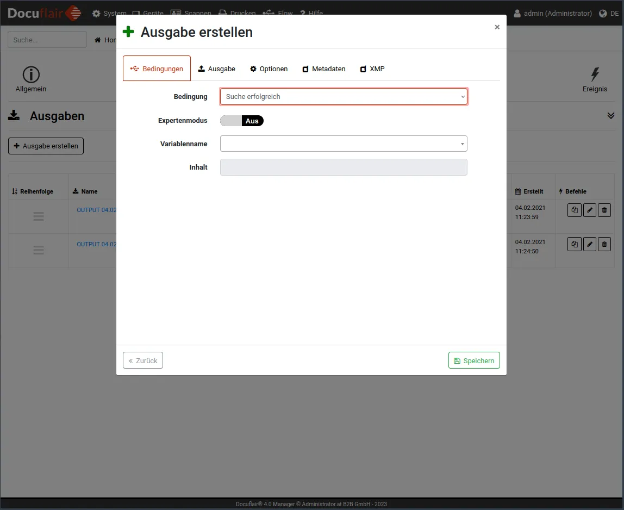Toggle the Expertenmodus switch
This screenshot has width=624, height=510.
point(242,121)
